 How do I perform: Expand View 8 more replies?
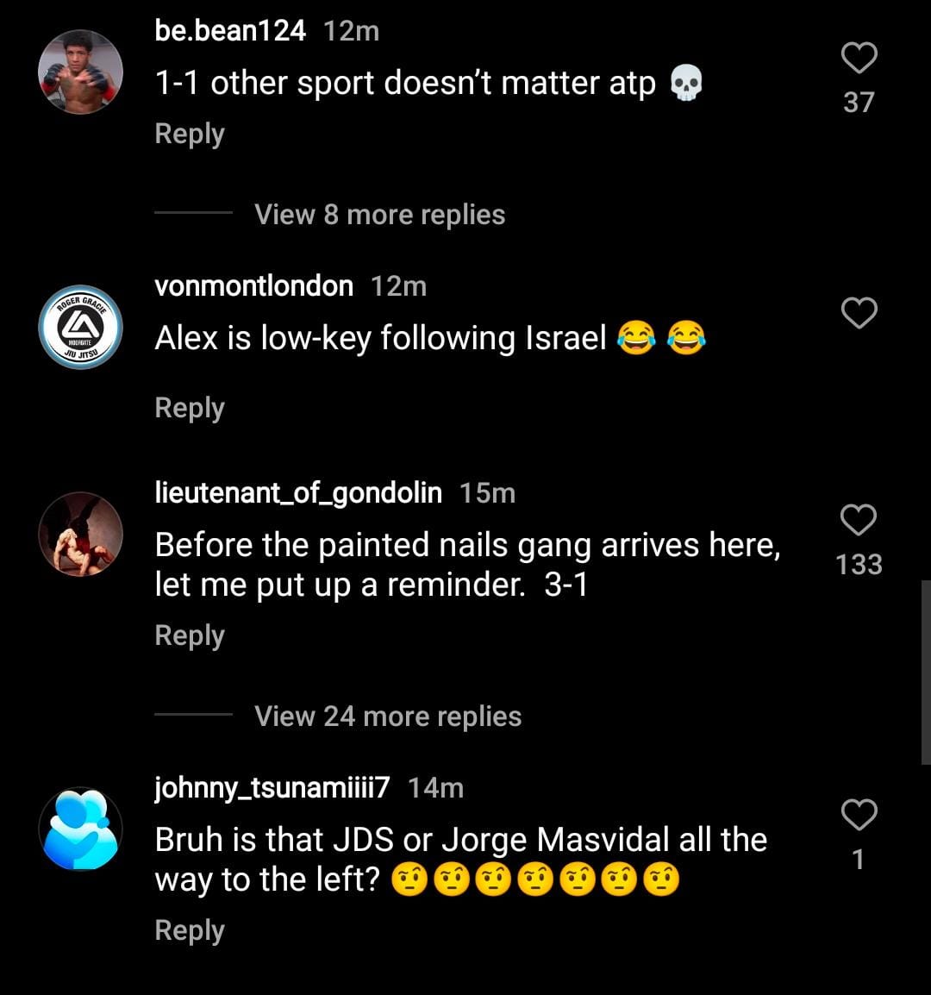pos(379,215)
